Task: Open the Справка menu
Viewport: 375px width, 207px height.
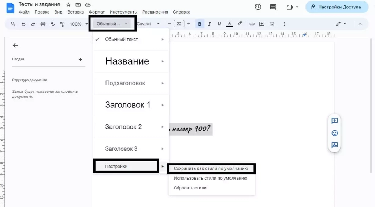Action: click(x=182, y=12)
